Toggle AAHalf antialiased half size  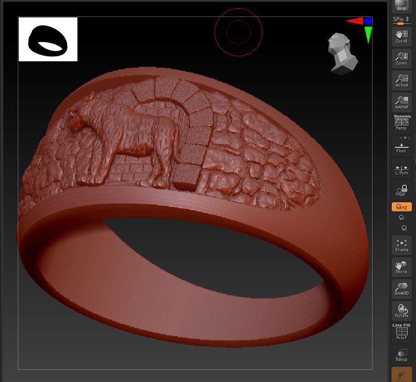click(x=401, y=102)
